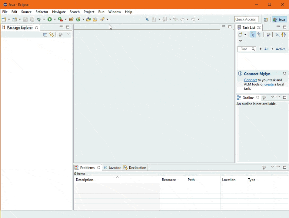Click Focus on Active Task in Package Explorer

coord(61,35)
